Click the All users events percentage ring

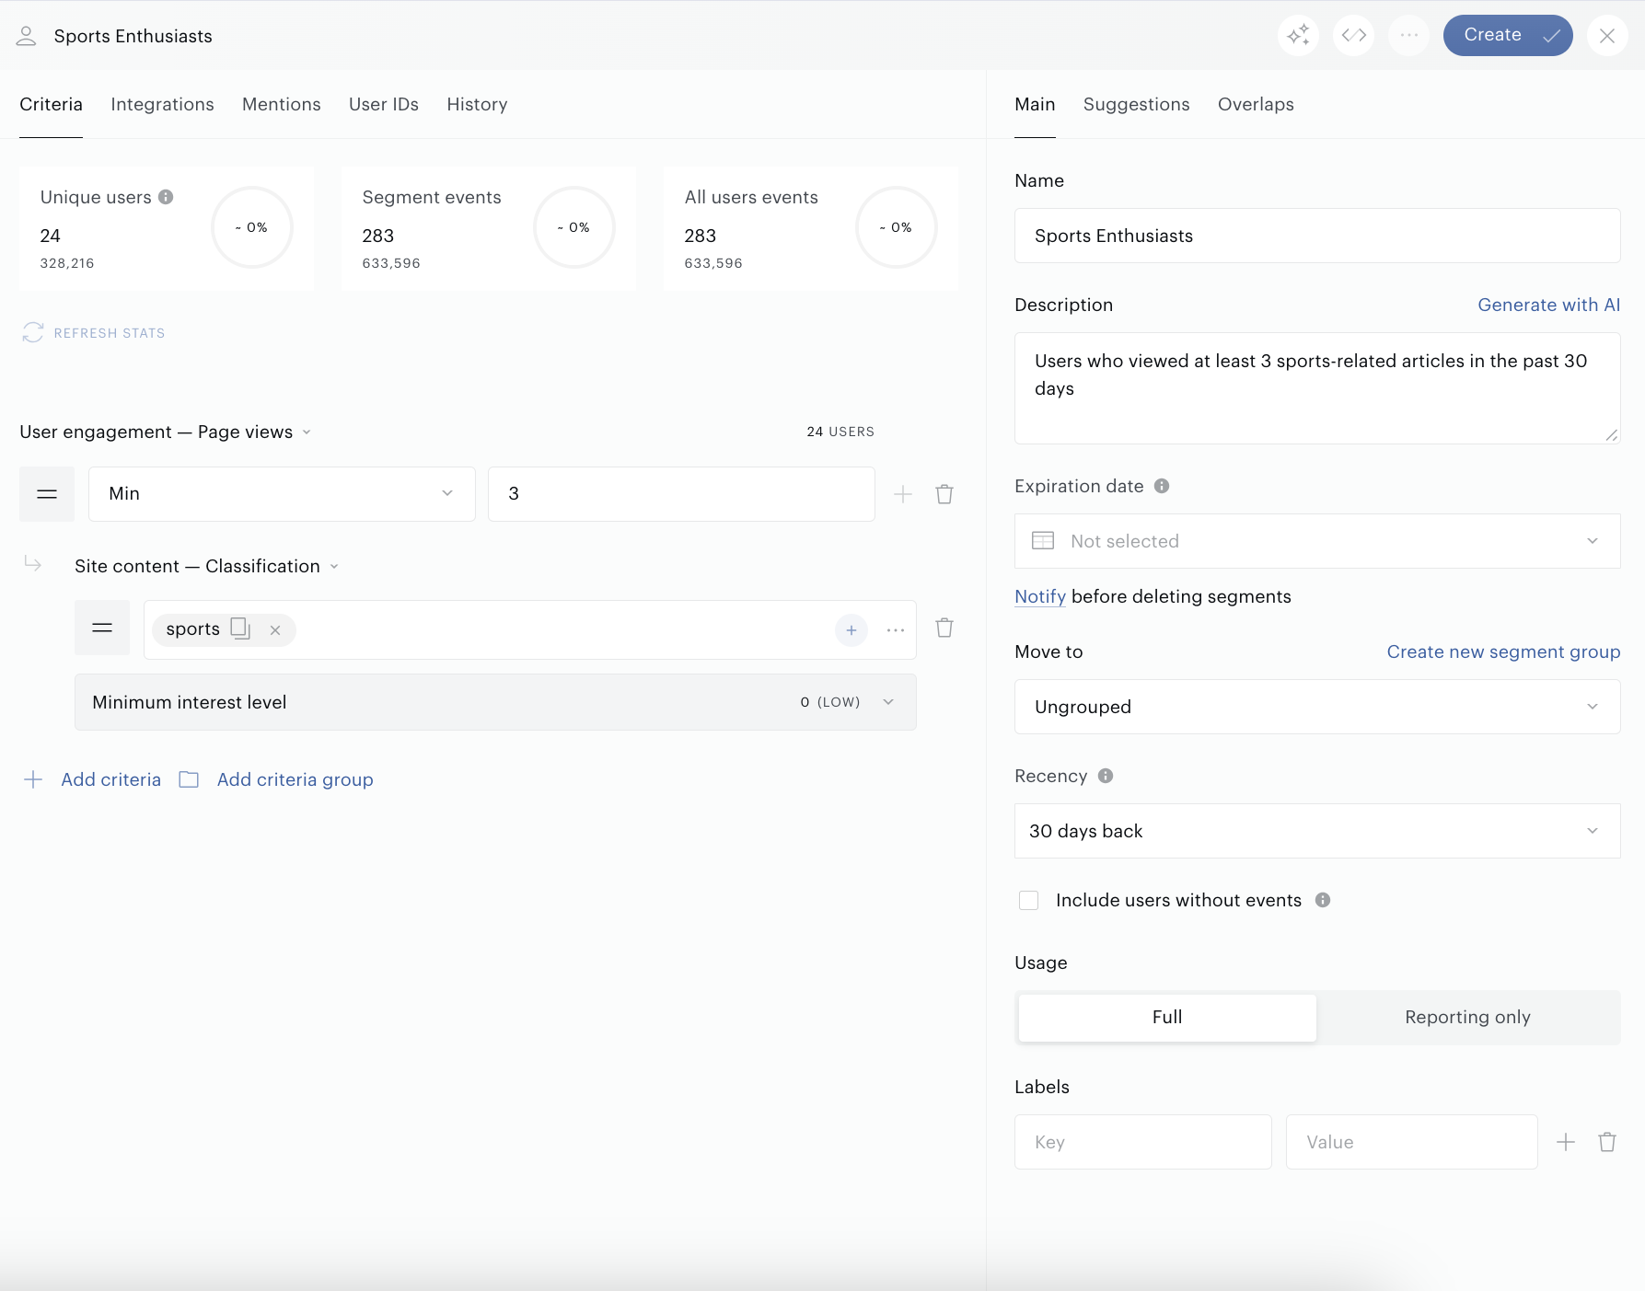[x=897, y=227]
